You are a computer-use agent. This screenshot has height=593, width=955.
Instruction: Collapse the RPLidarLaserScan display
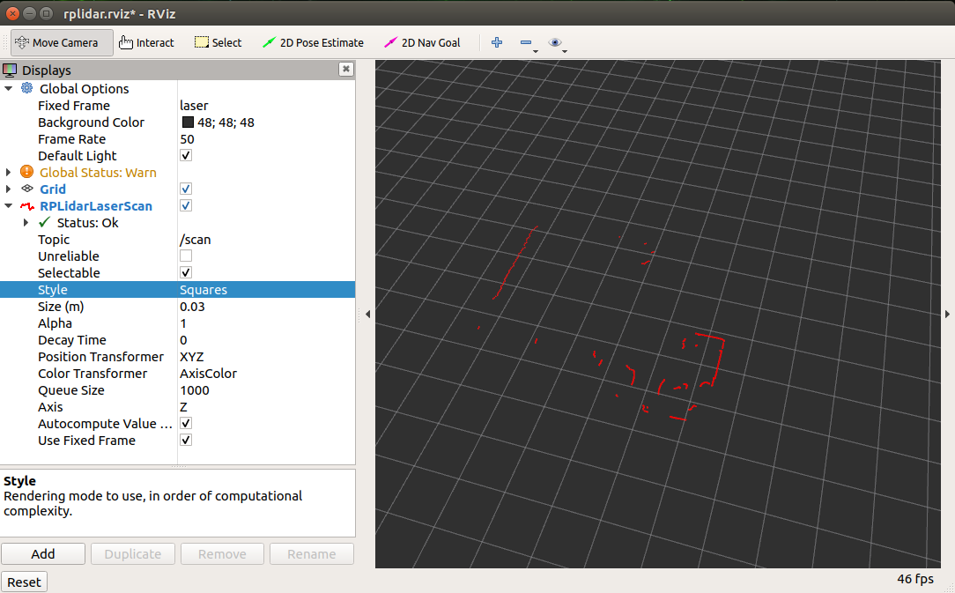pos(9,206)
